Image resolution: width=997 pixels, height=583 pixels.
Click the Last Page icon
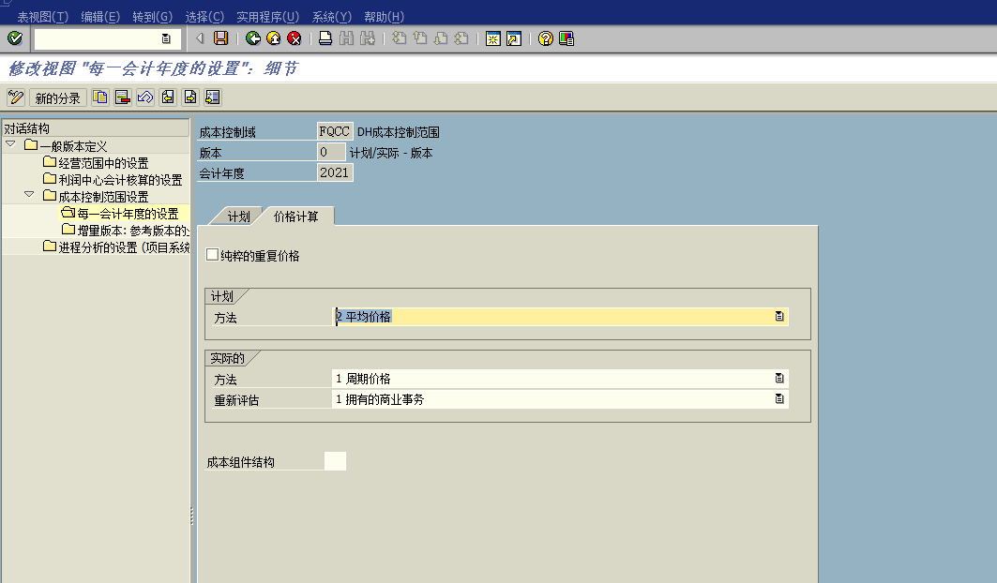(x=461, y=38)
